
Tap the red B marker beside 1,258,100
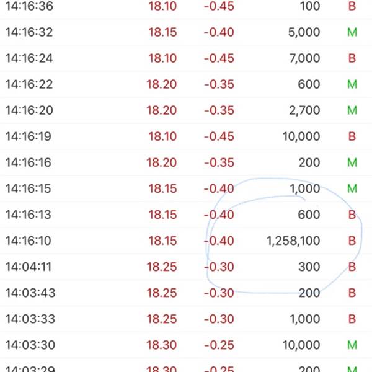coord(352,241)
